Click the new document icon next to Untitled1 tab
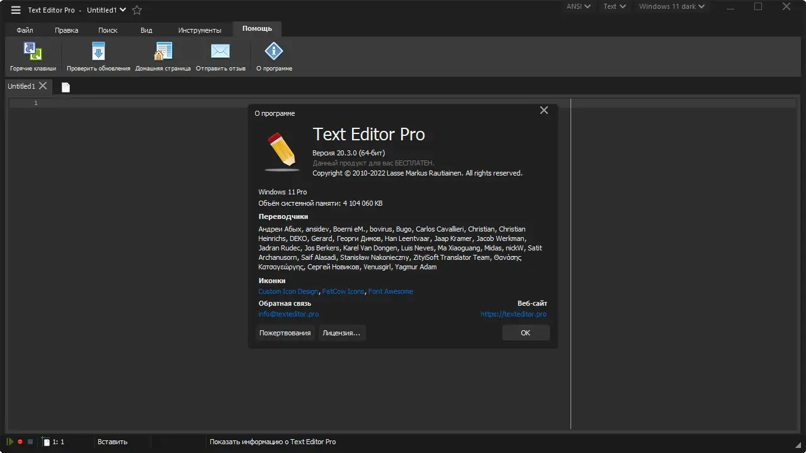This screenshot has height=453, width=806. pyautogui.click(x=65, y=87)
